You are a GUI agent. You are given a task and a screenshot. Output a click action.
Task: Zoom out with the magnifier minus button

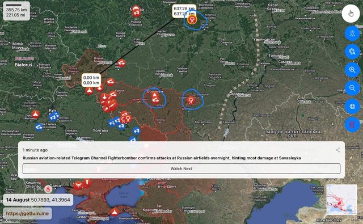click(x=352, y=88)
